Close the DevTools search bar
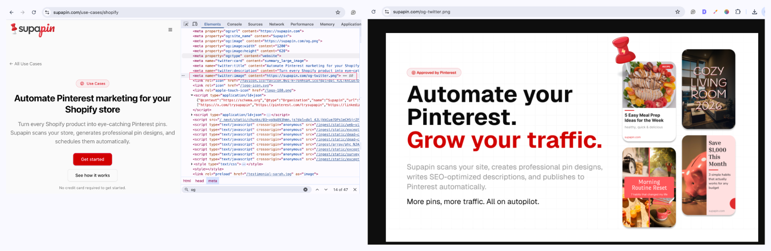Viewport: 771px width, 251px height. coord(355,189)
